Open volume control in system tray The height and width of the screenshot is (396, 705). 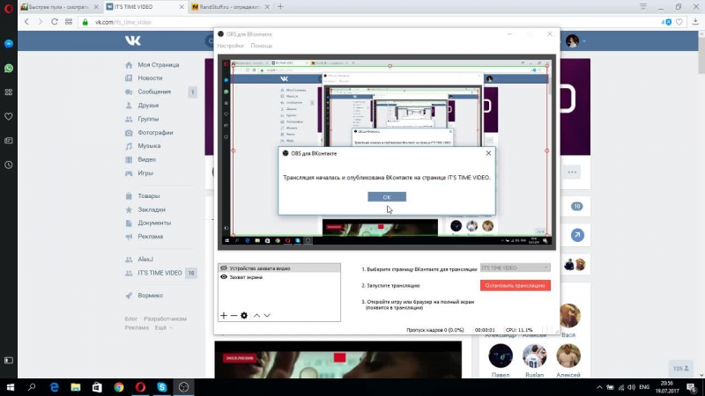pos(632,387)
